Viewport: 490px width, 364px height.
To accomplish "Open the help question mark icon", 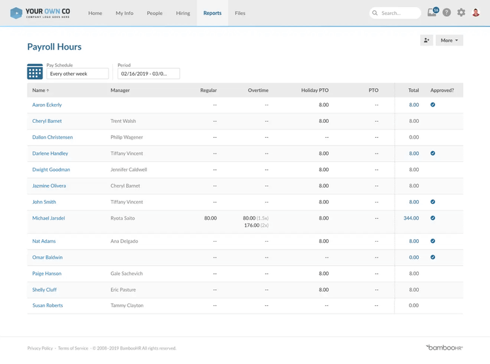I will 447,12.
